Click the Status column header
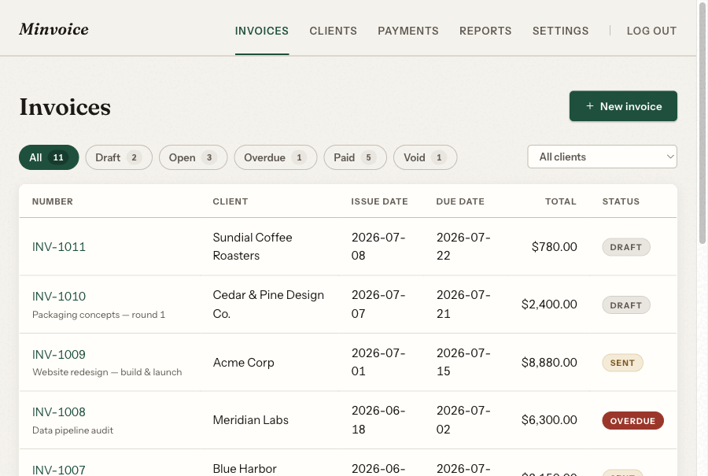This screenshot has height=476, width=708. point(621,201)
